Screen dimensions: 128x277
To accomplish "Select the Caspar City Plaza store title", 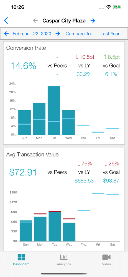I will point(64,21).
